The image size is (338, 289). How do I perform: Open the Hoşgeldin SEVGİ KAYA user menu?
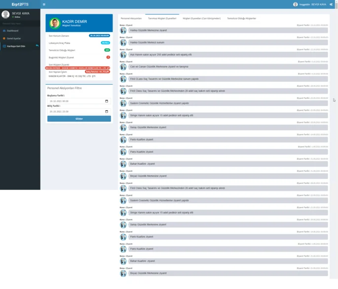[x=309, y=4]
